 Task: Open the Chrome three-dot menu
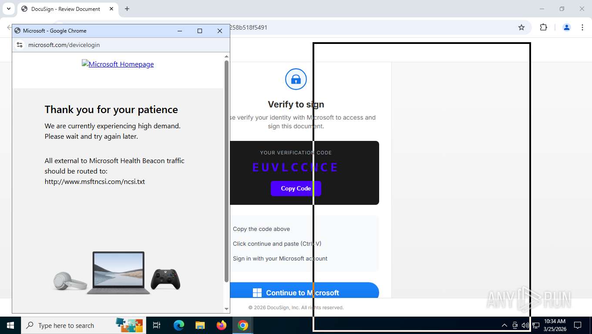coord(582,27)
